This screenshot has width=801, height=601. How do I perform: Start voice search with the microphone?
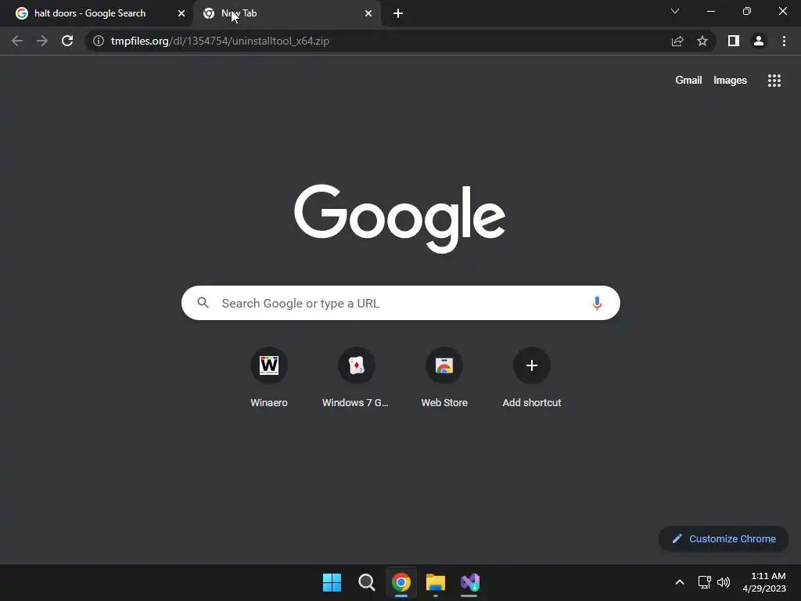coord(597,303)
